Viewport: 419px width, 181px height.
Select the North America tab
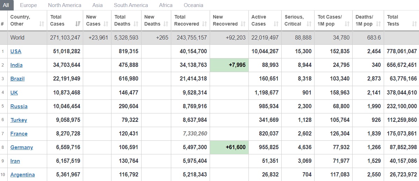pos(65,5)
